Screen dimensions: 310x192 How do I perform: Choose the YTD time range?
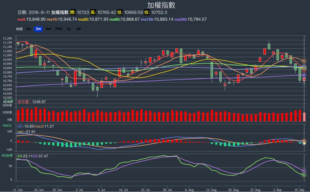[x=58, y=29]
